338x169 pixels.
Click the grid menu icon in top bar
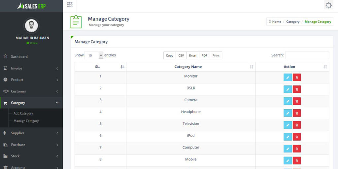pyautogui.click(x=70, y=5)
